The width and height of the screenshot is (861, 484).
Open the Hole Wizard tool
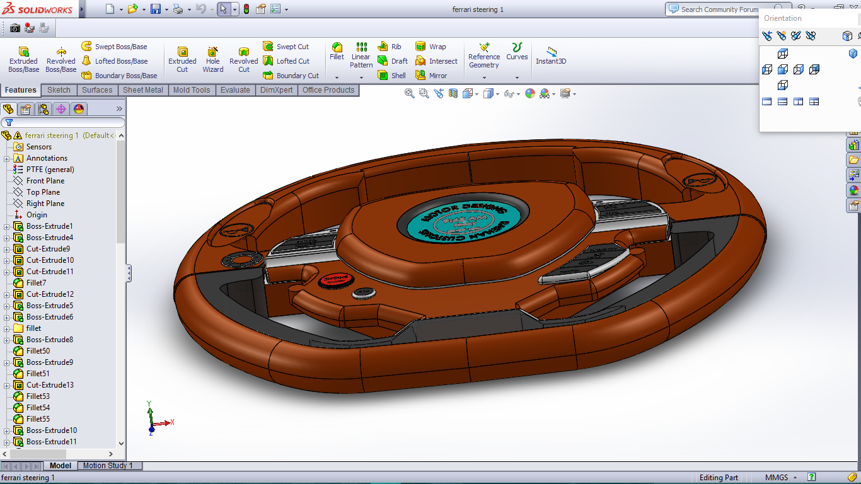[x=213, y=59]
